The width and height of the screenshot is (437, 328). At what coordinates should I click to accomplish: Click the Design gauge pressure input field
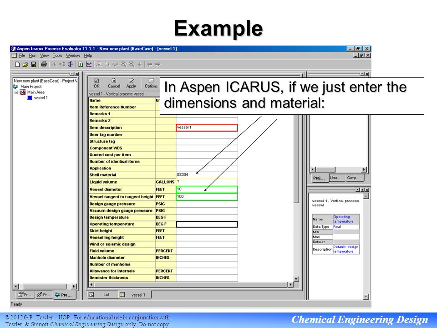pyautogui.click(x=207, y=204)
